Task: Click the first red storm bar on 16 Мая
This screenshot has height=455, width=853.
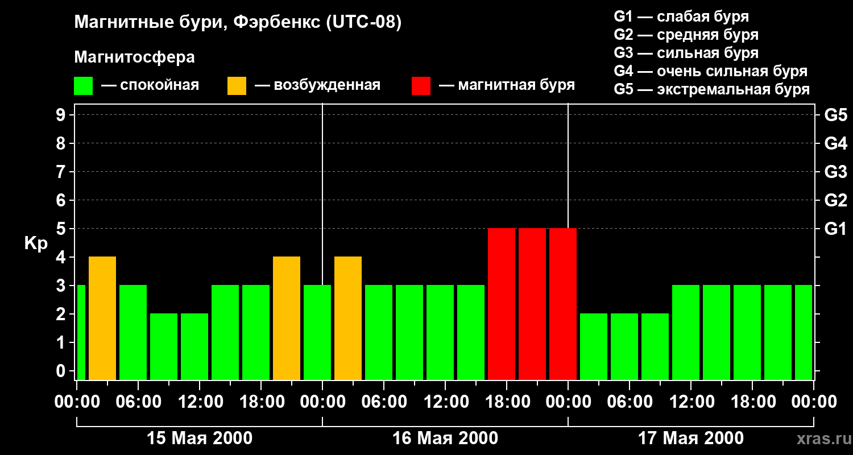Action: click(502, 304)
